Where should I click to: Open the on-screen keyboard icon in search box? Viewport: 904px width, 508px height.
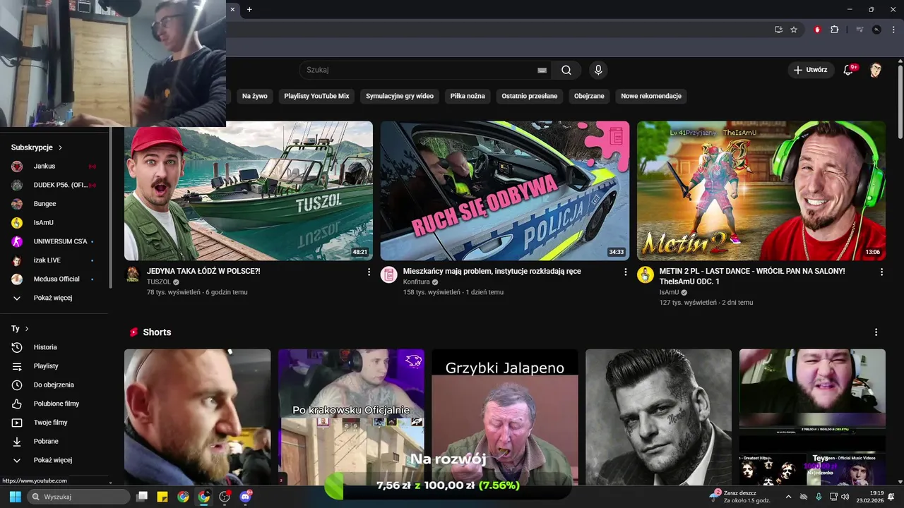click(x=542, y=70)
